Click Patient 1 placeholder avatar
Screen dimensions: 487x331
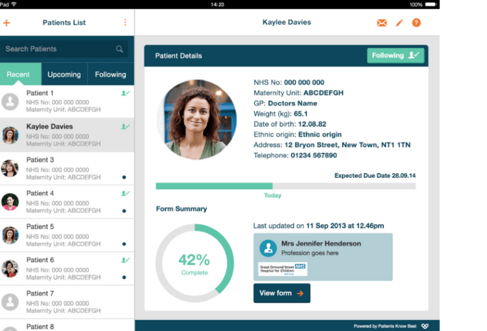click(x=10, y=101)
